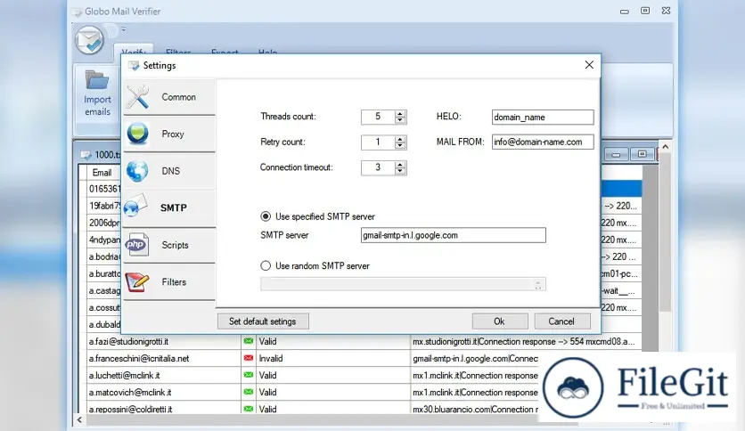Decrease the Retry count value

[400, 145]
